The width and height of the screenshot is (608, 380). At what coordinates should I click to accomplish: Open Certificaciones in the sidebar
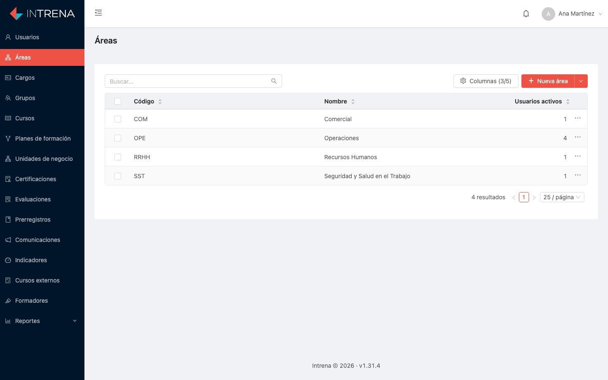tap(42, 179)
